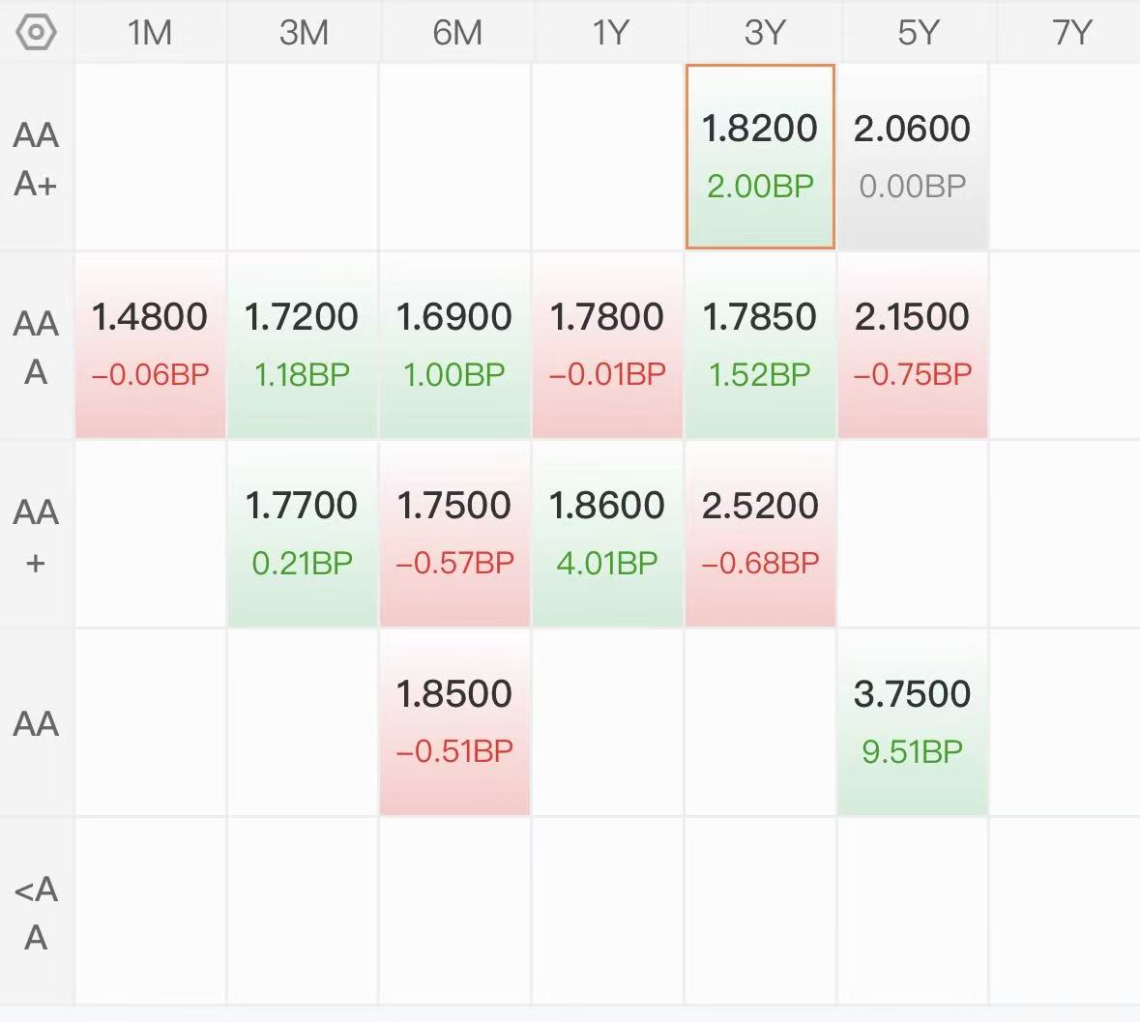Select the 1.7200 AAA 3M cell

point(302,345)
